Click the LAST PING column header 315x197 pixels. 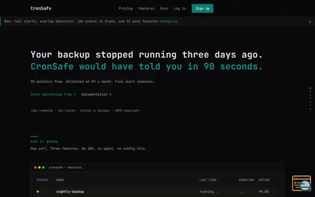coord(208,180)
